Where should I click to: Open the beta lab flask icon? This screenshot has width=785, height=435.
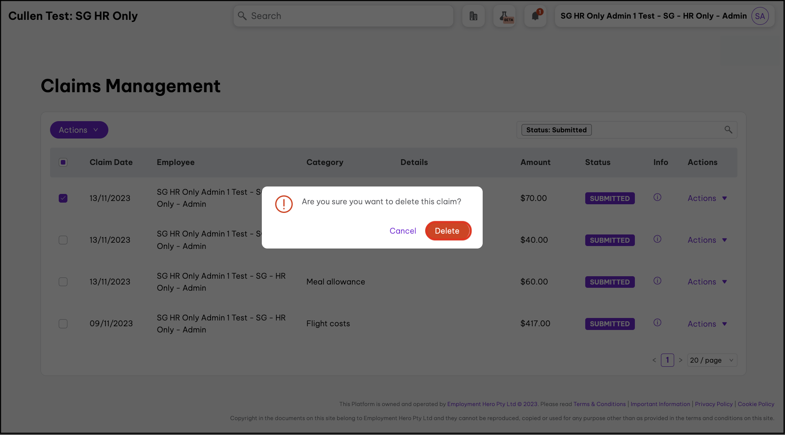(504, 16)
